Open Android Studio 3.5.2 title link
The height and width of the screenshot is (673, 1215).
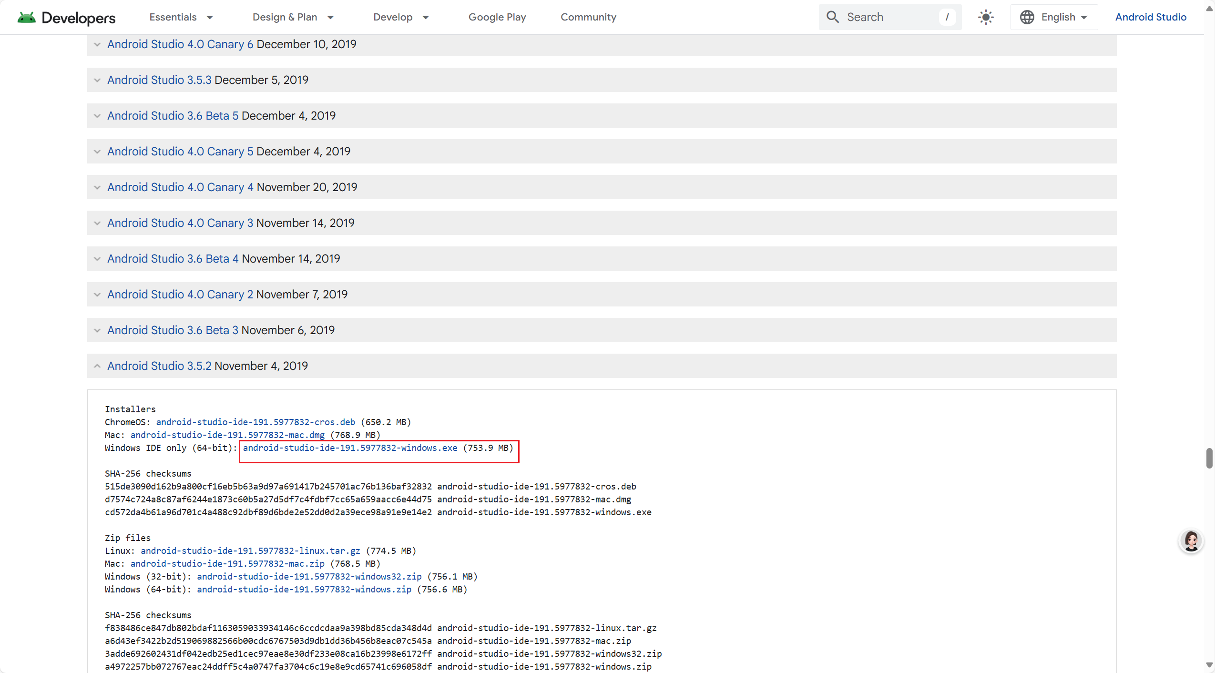(159, 366)
